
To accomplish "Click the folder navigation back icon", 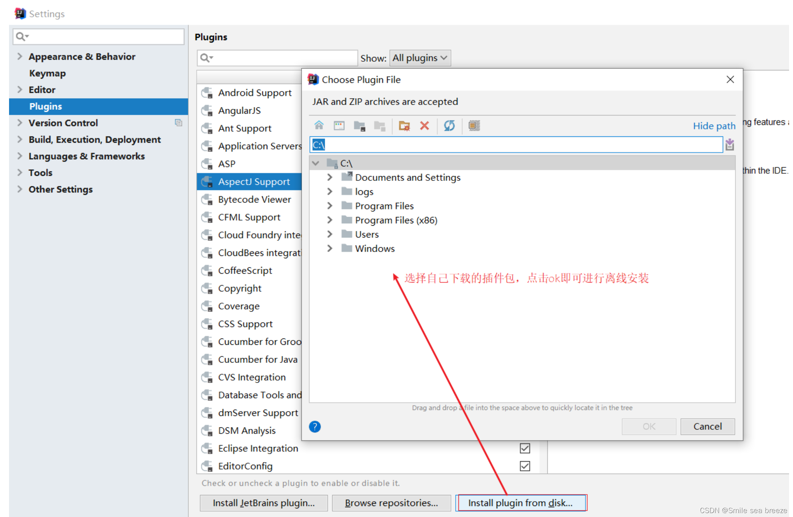I will (358, 125).
